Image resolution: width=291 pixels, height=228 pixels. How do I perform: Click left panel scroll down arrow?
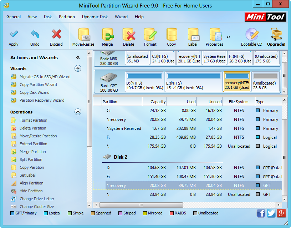click(89, 206)
